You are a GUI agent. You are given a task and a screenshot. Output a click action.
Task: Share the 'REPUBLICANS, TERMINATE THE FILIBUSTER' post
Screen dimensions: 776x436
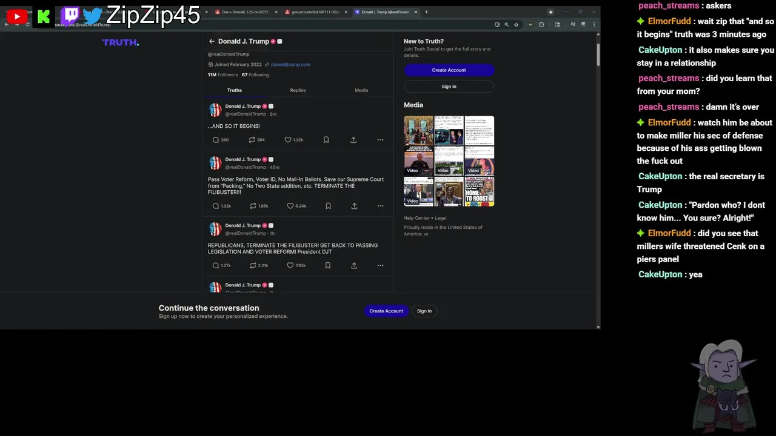354,265
